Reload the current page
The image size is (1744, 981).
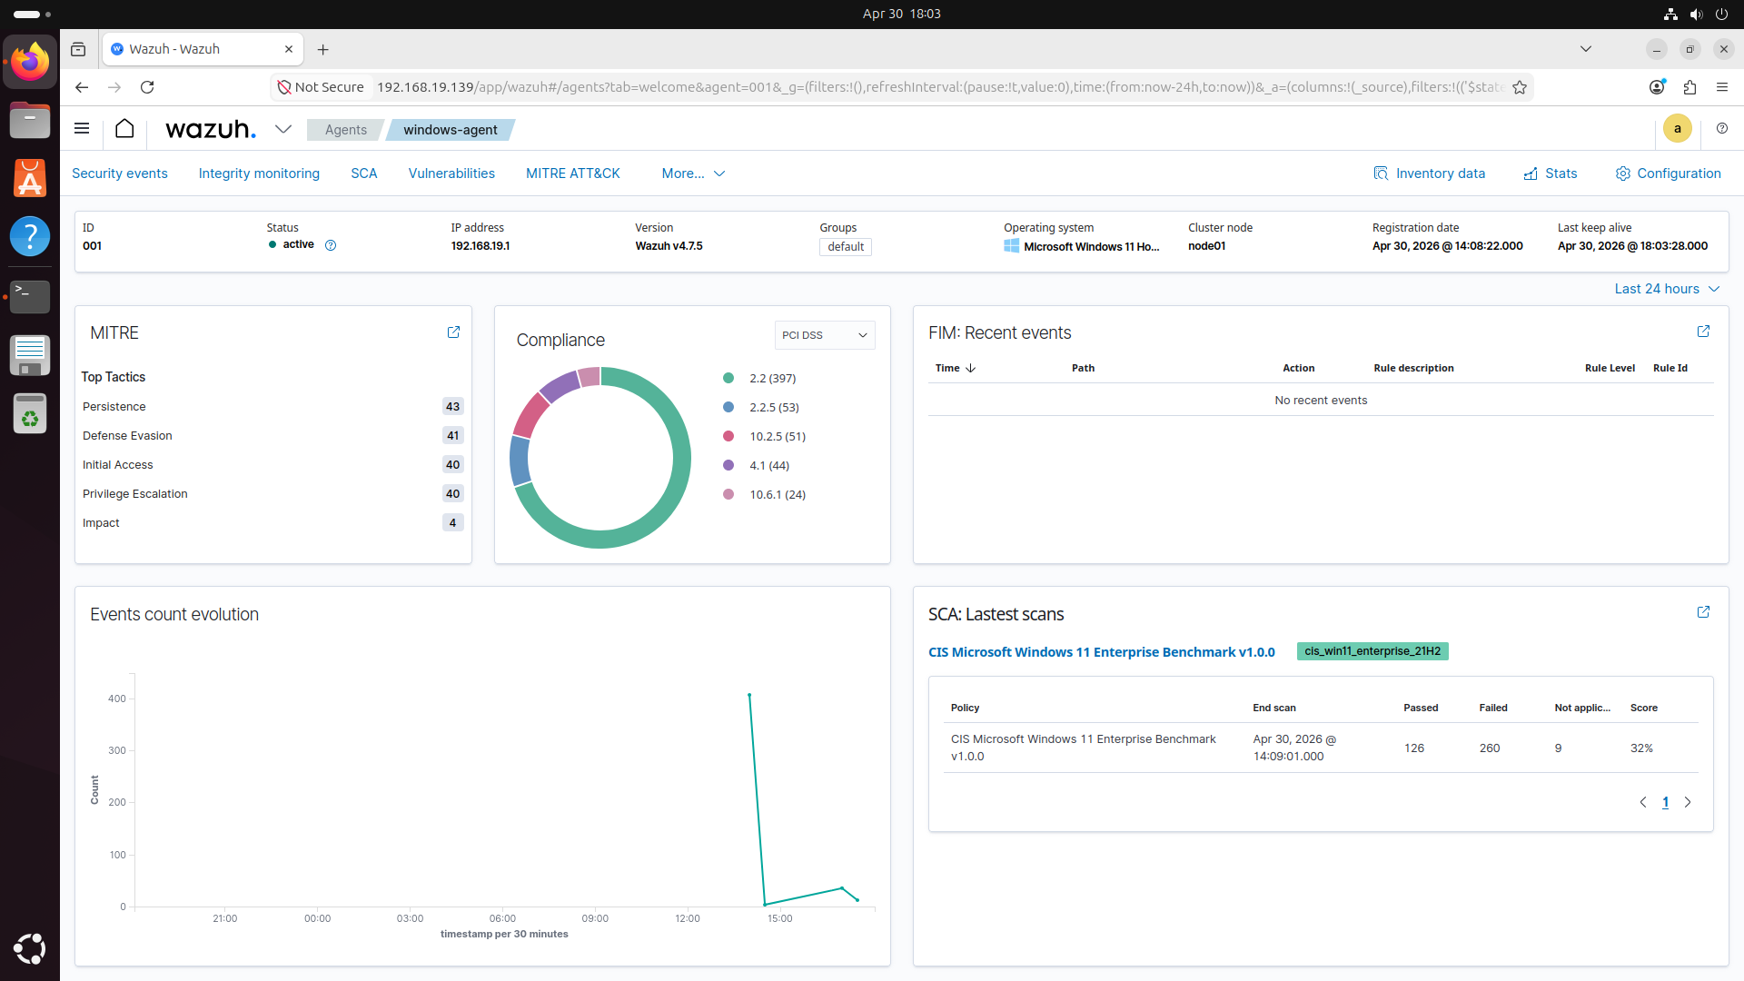[x=147, y=87]
